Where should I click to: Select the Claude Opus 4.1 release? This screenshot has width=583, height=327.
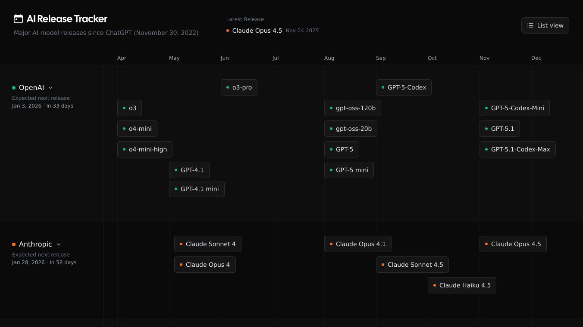(357, 244)
